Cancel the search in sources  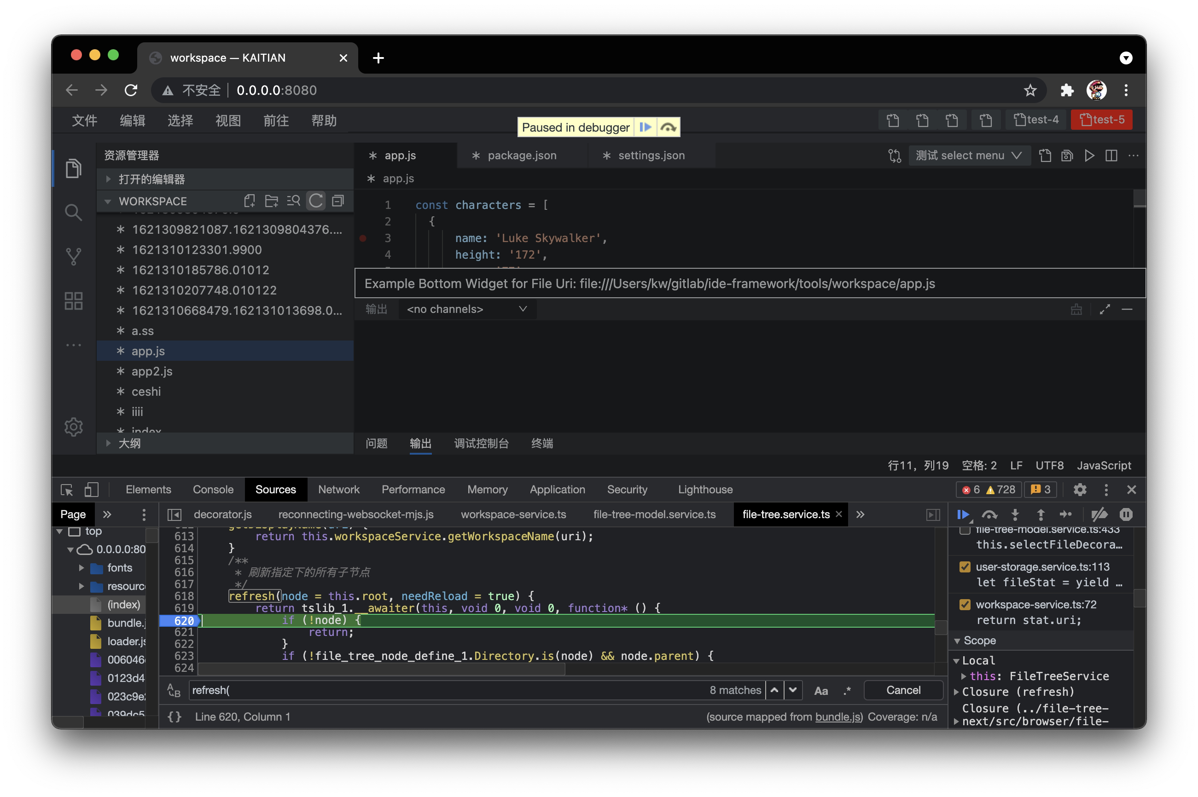[x=903, y=690]
